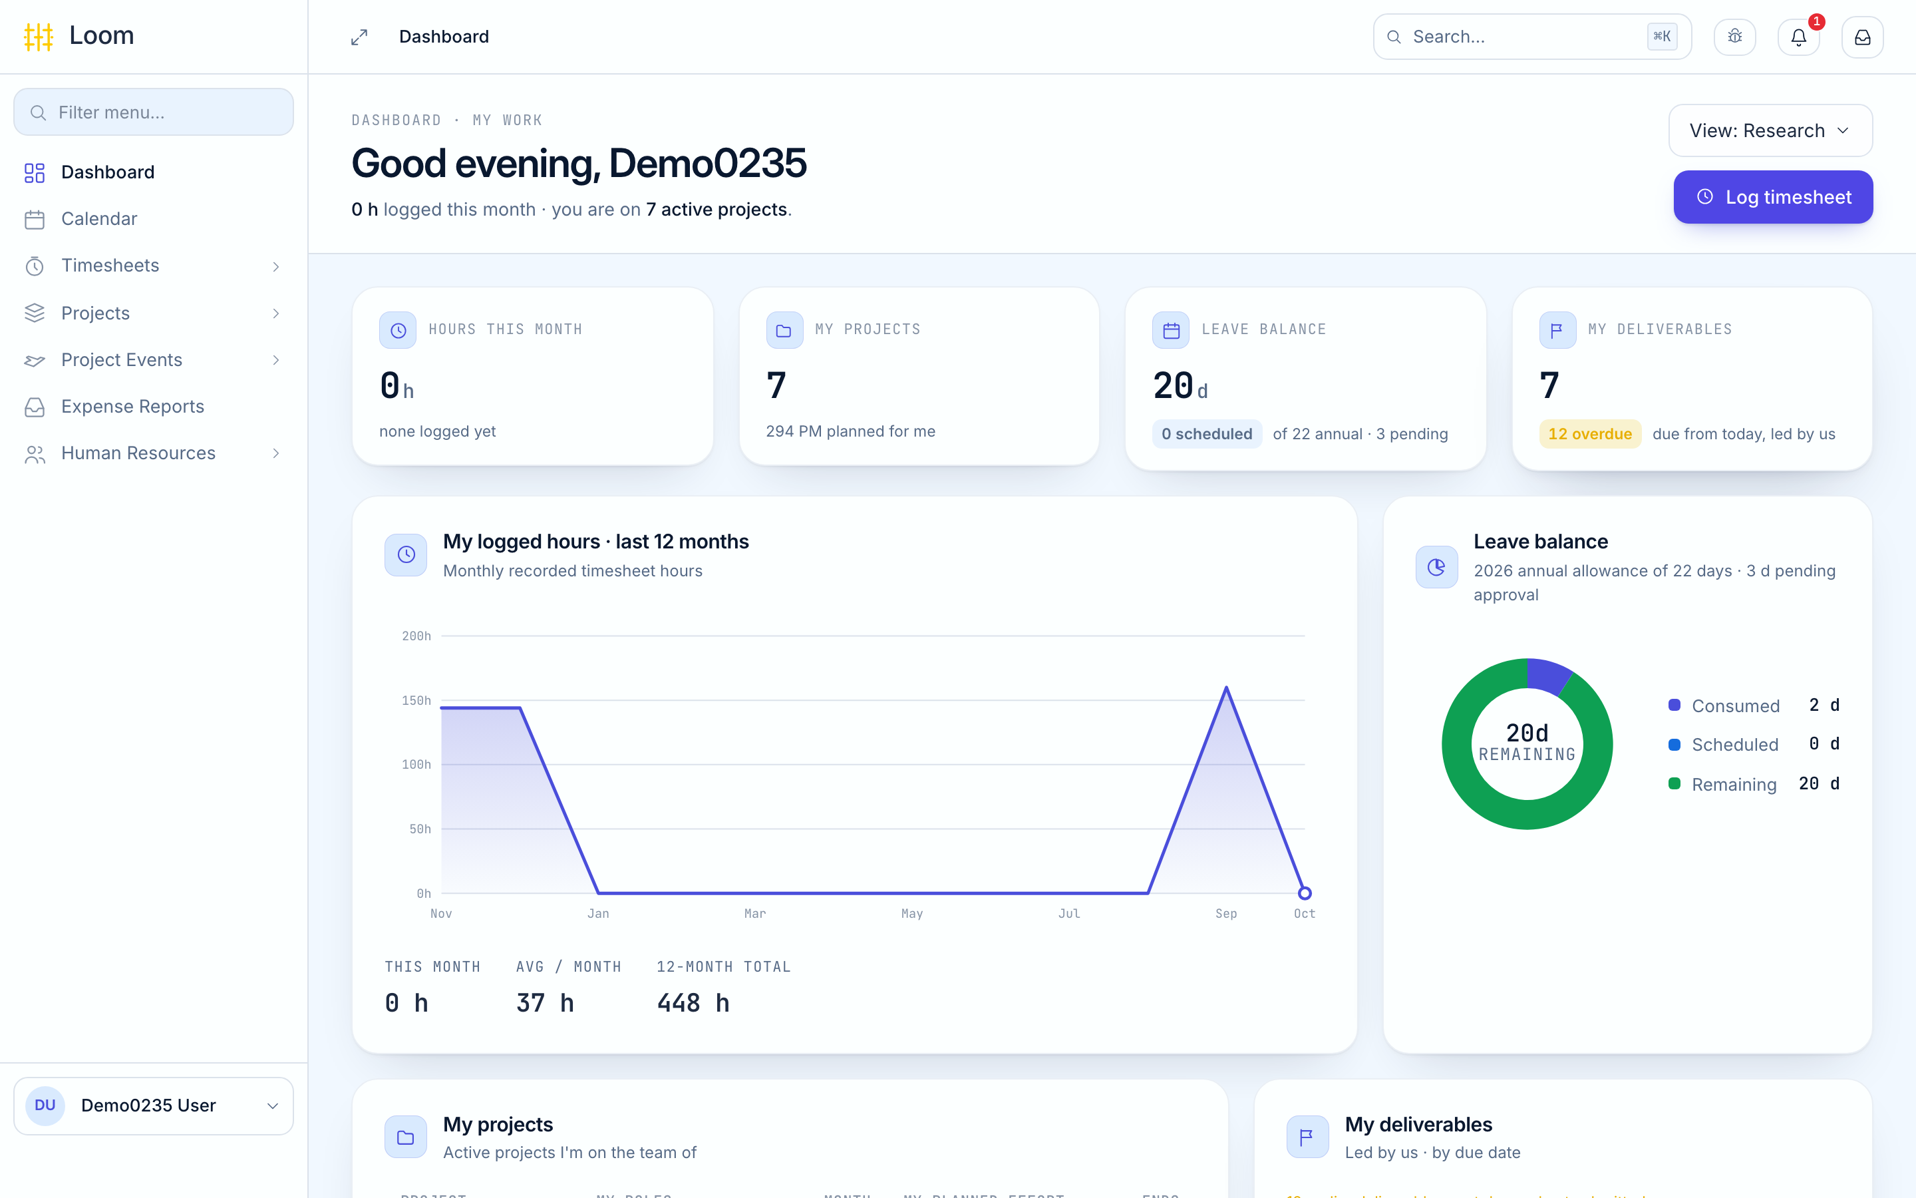Open Expense Reports from the sidebar
This screenshot has width=1916, height=1198.
click(154, 407)
